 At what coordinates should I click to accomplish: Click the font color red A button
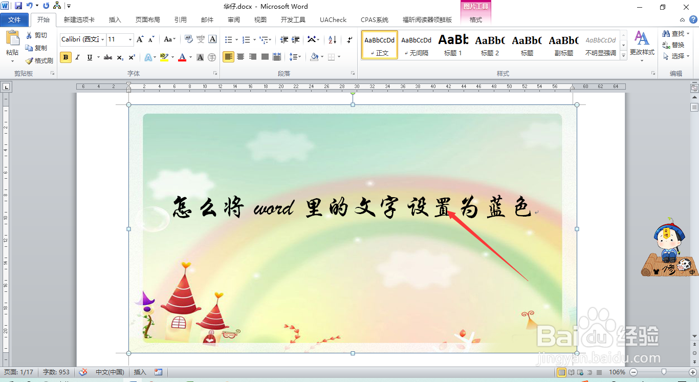click(x=182, y=57)
